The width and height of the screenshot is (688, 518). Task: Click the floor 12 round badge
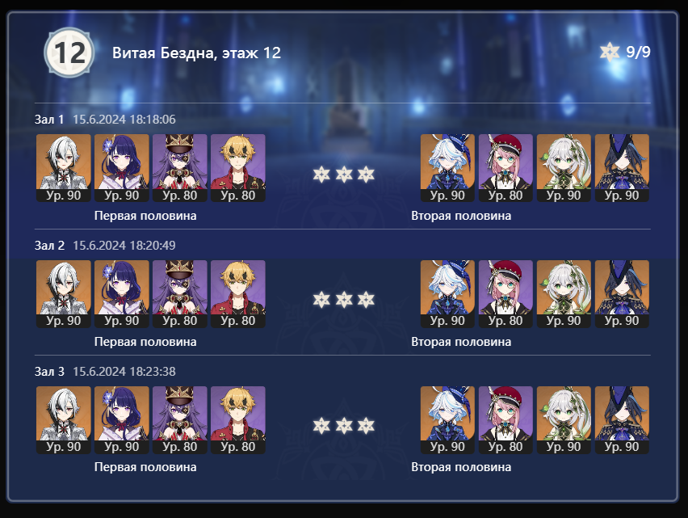[x=69, y=53]
